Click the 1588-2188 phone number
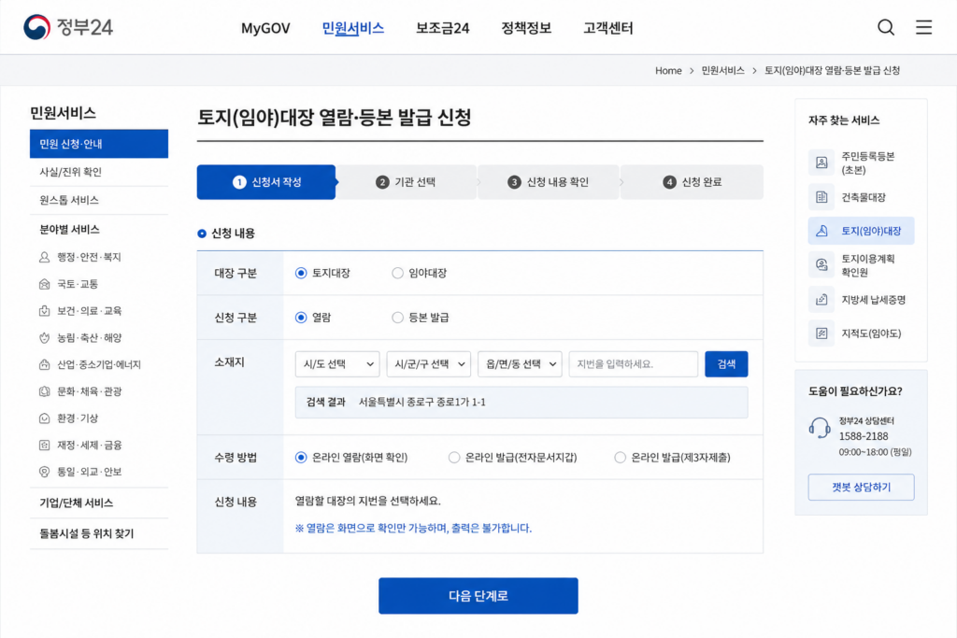Screen dimensions: 957x638 [x=863, y=436]
